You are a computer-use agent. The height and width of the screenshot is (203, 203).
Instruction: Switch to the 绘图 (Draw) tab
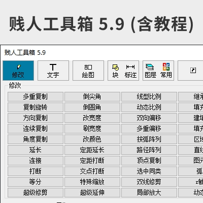click(88, 71)
